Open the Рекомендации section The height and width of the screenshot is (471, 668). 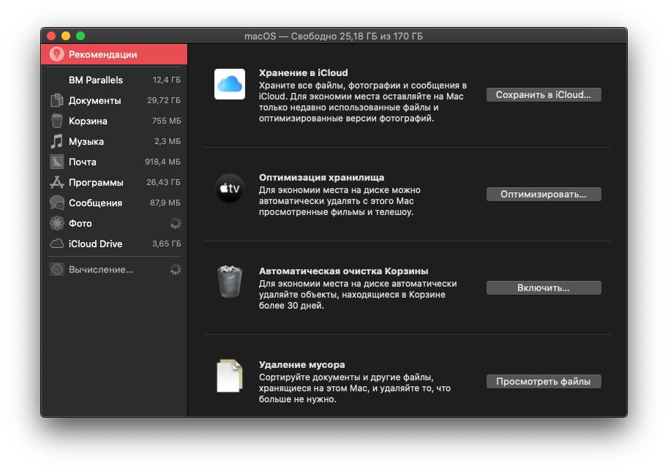pyautogui.click(x=114, y=54)
